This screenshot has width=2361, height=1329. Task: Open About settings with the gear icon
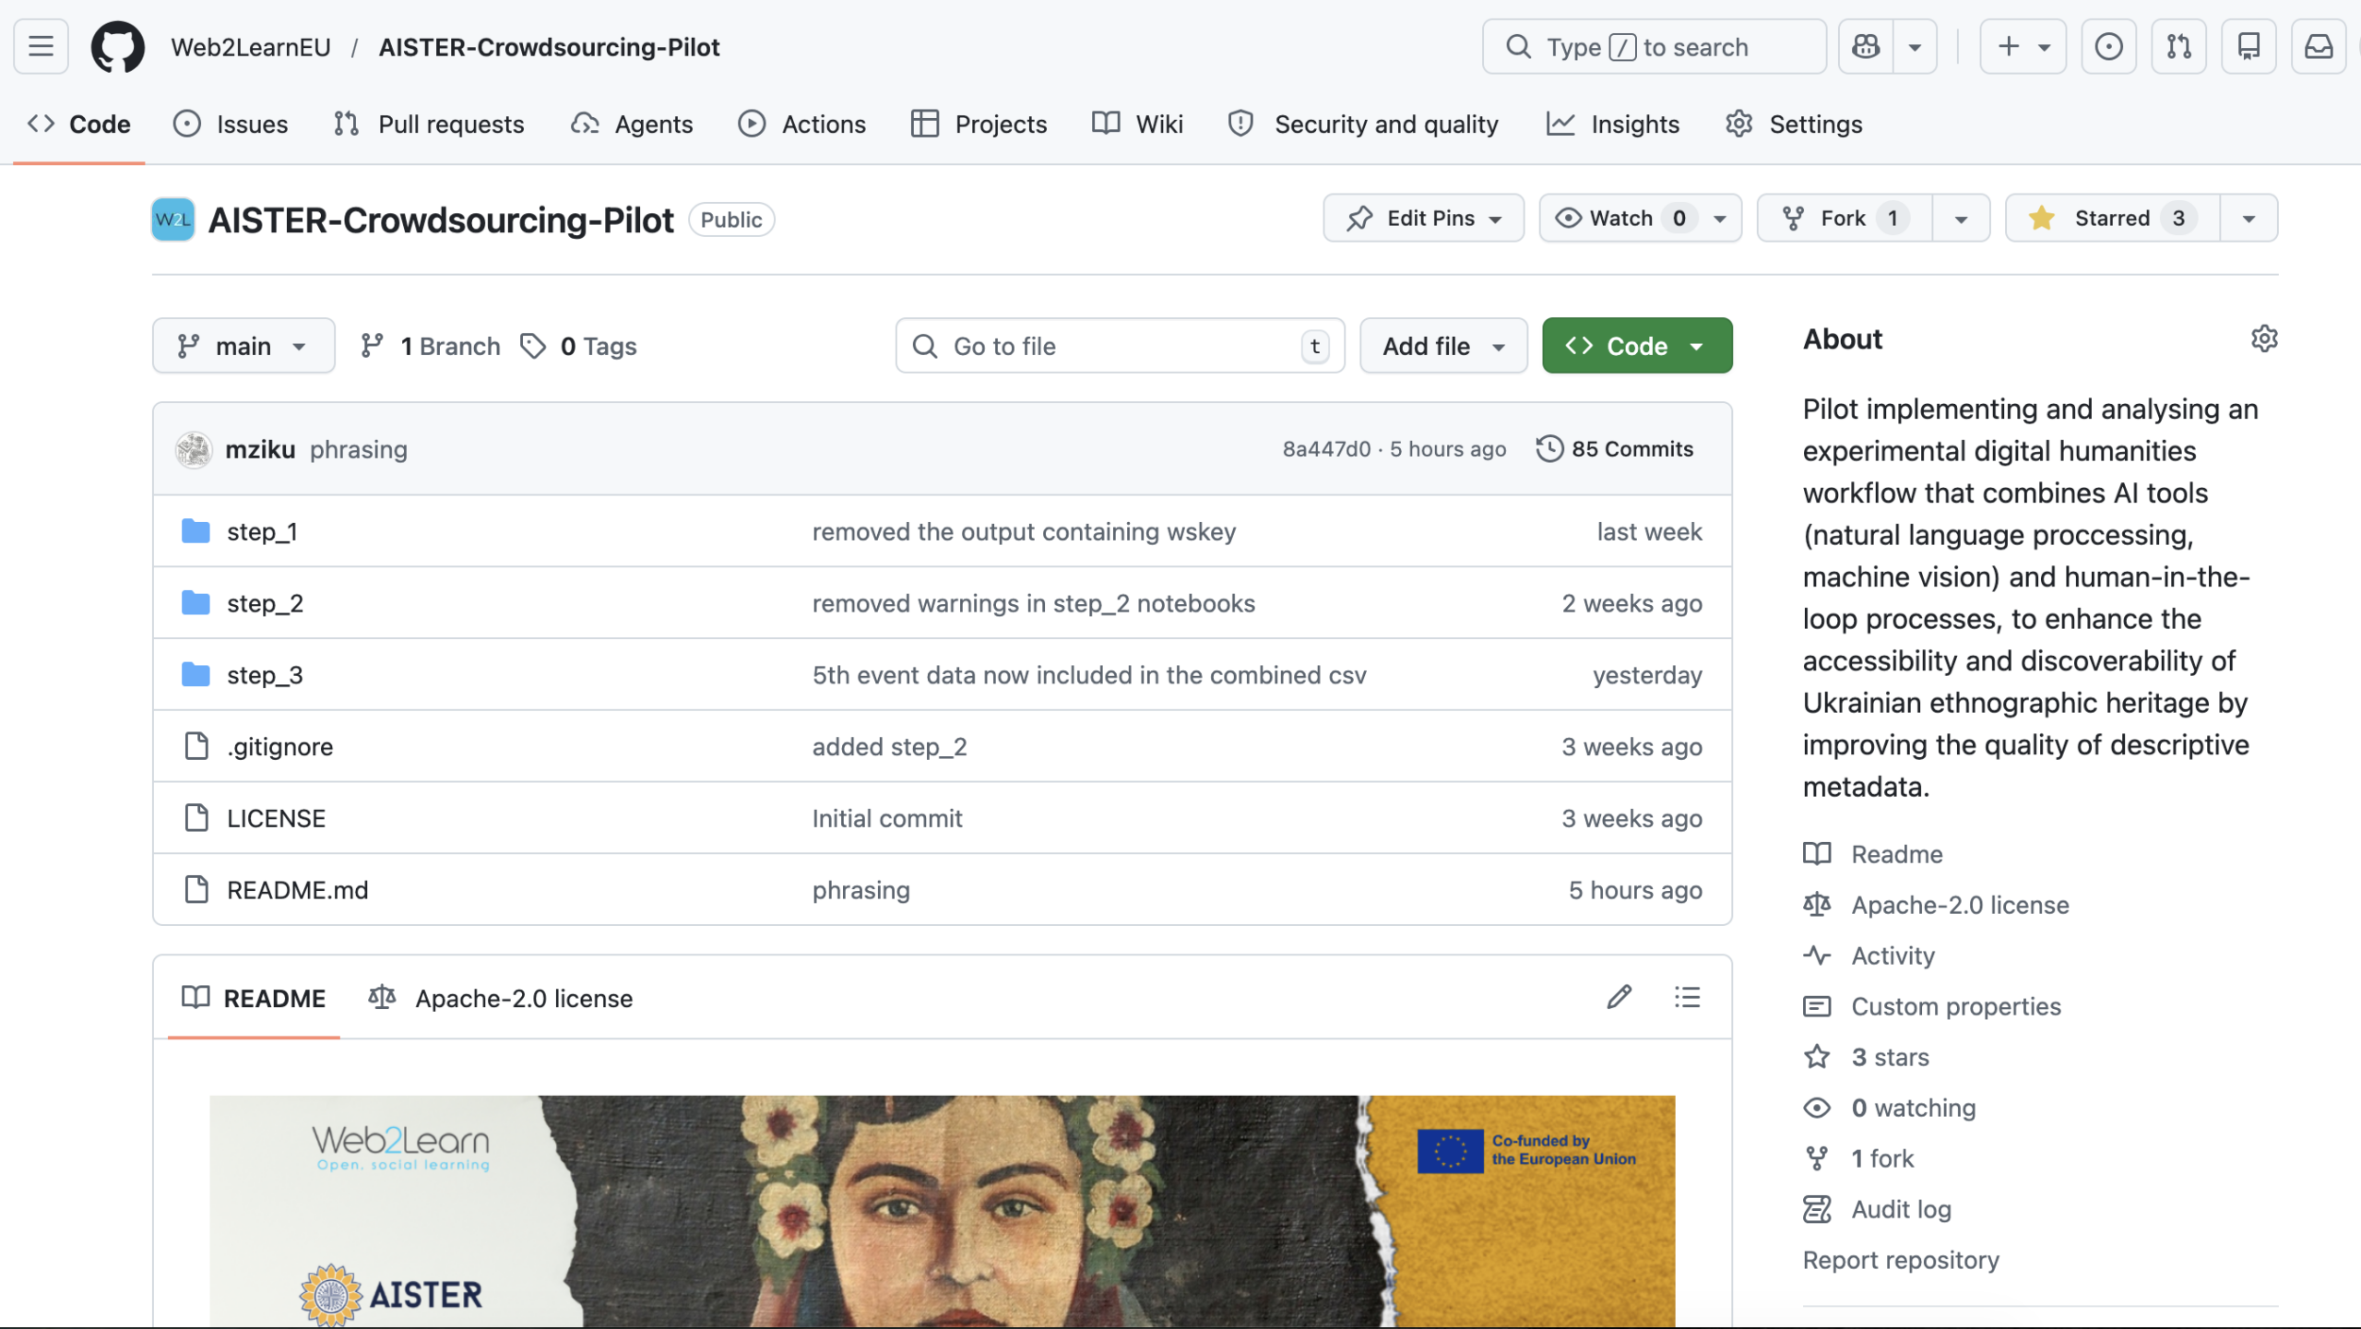click(x=2263, y=338)
